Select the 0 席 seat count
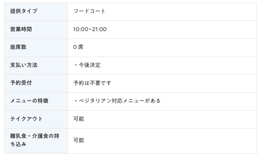Image resolution: width=262 pixels, height=160 pixels. [x=78, y=47]
